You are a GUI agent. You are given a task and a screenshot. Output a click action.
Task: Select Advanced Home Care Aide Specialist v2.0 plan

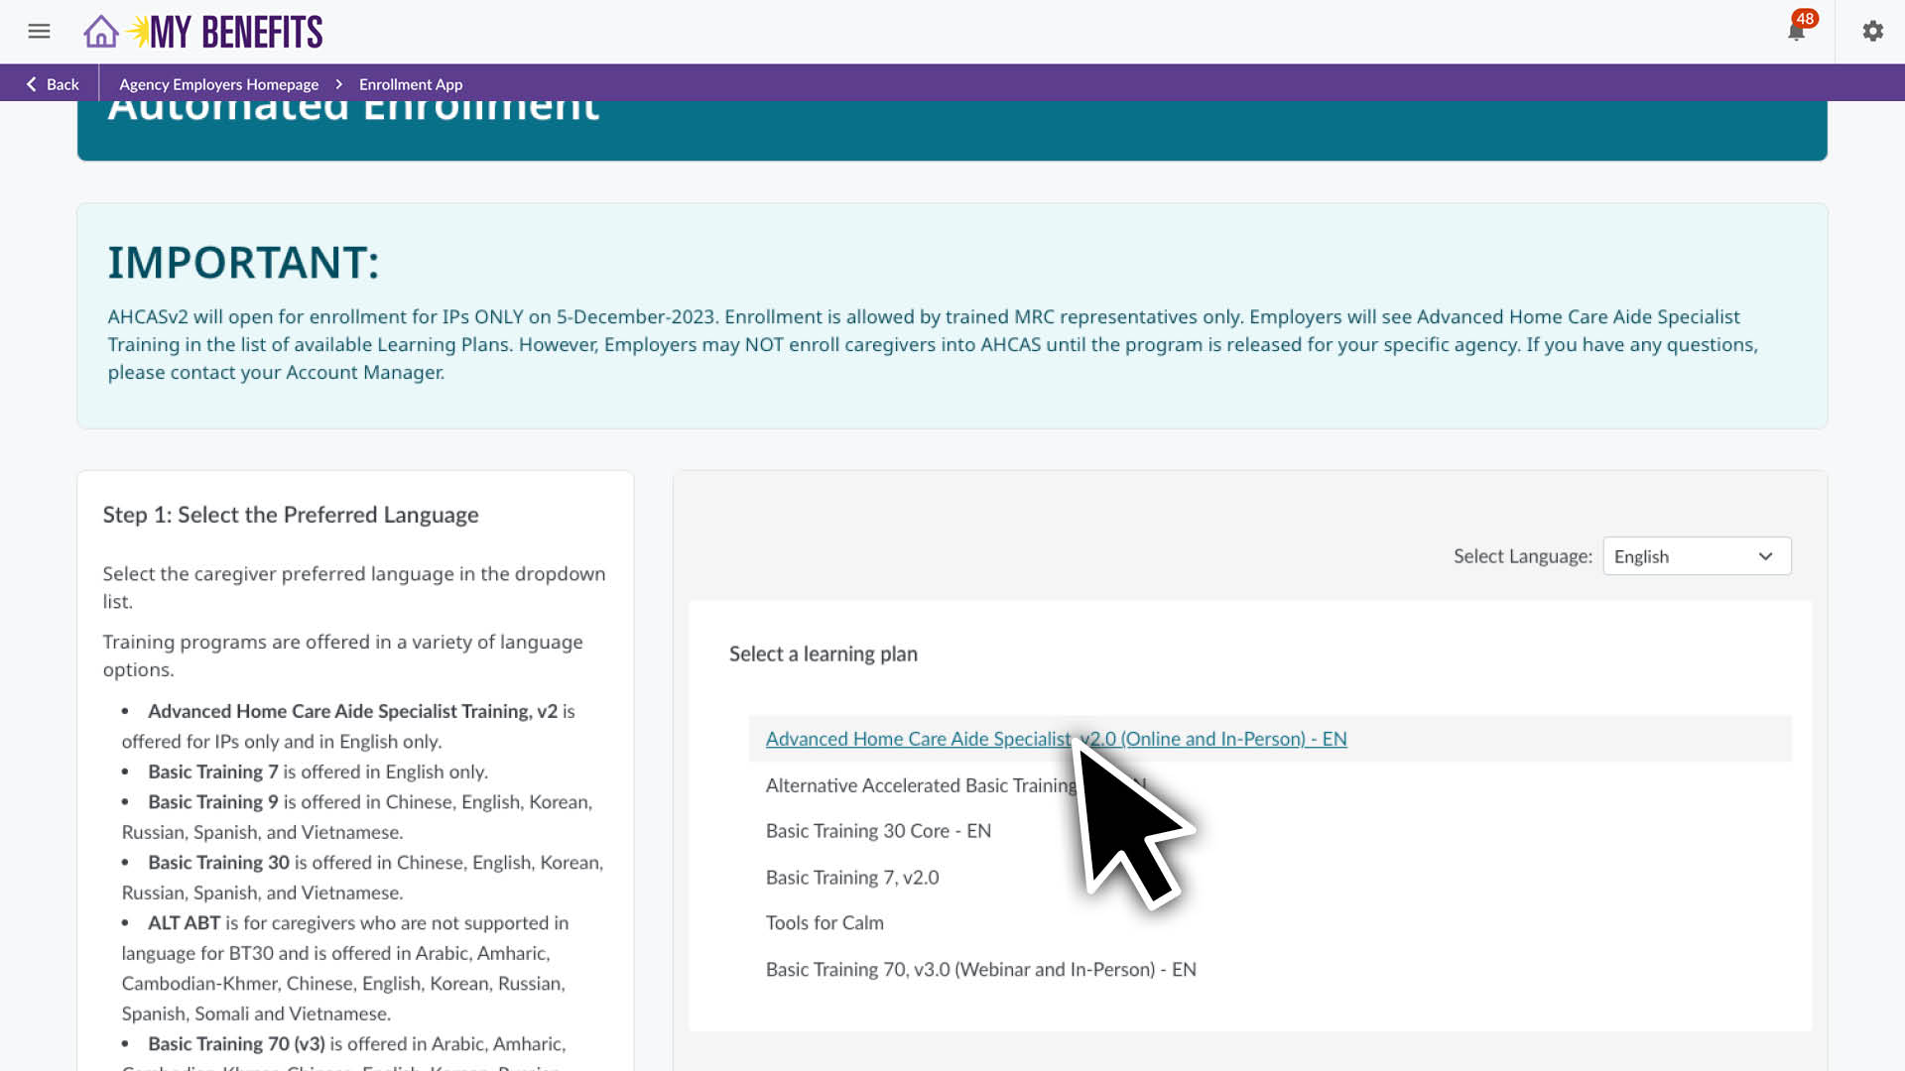[1056, 739]
